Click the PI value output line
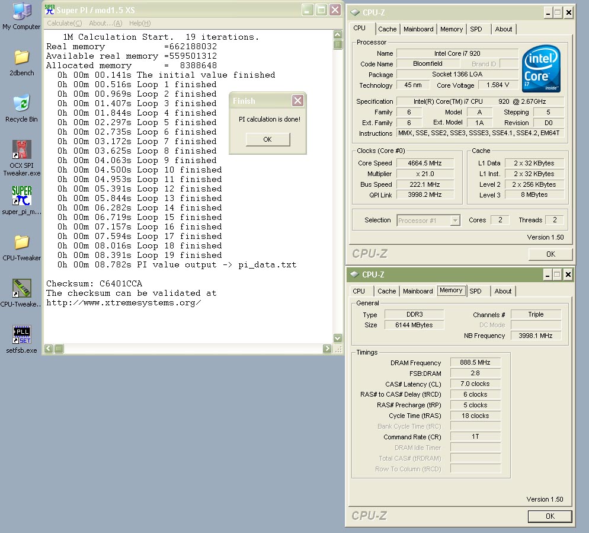 tap(177, 264)
